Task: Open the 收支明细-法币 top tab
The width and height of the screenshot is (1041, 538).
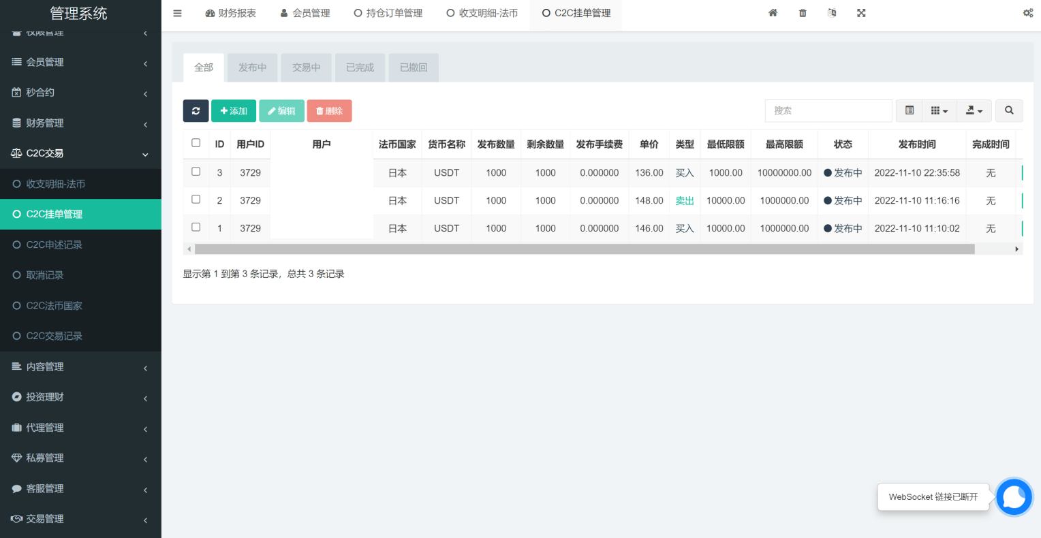Action: [x=482, y=13]
